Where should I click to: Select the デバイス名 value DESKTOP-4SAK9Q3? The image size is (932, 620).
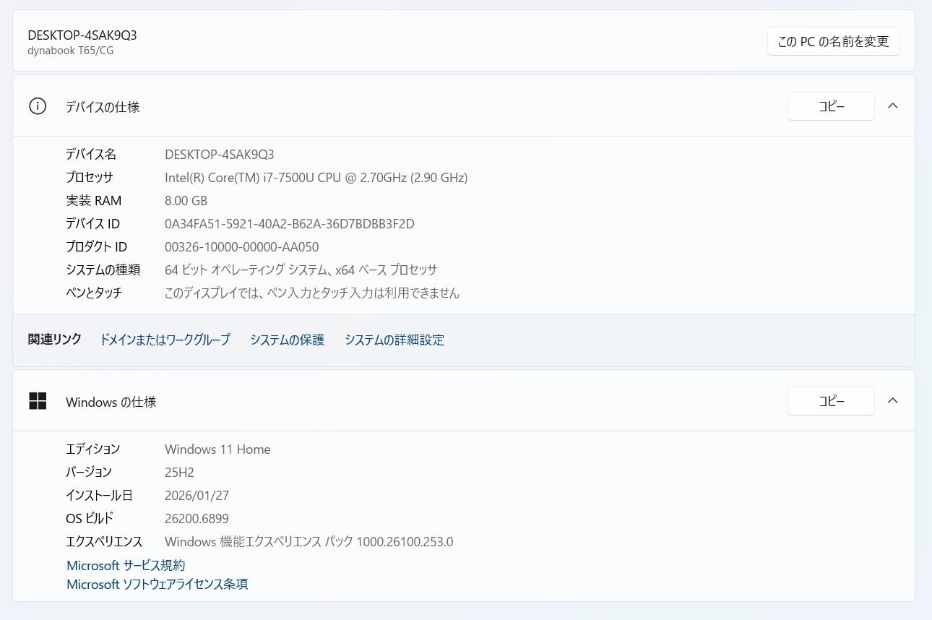220,155
